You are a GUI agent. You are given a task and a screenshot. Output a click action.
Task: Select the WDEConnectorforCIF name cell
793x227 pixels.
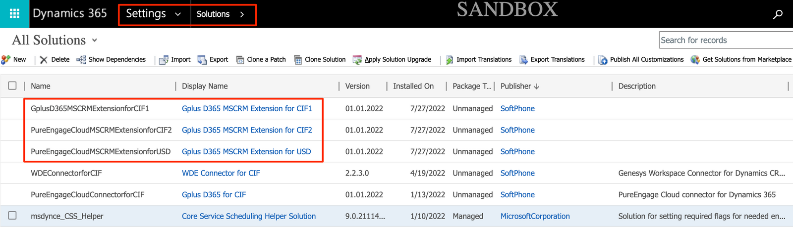(66, 173)
